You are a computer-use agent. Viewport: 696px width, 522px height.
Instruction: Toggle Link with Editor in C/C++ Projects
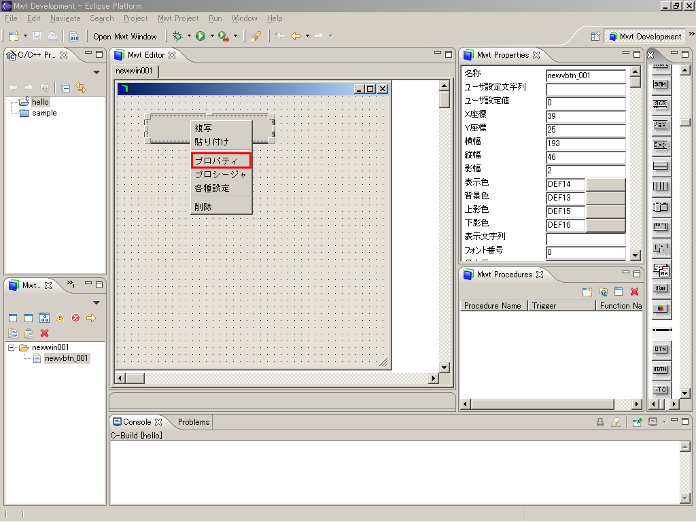point(81,88)
